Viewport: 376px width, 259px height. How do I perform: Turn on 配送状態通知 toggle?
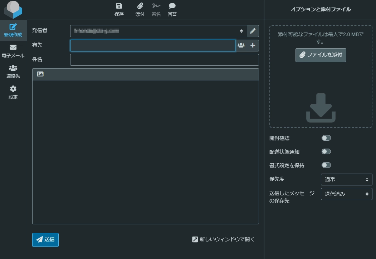[x=326, y=151]
